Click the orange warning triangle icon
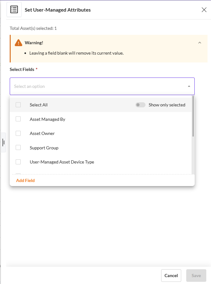The width and height of the screenshot is (211, 284). pos(18,43)
